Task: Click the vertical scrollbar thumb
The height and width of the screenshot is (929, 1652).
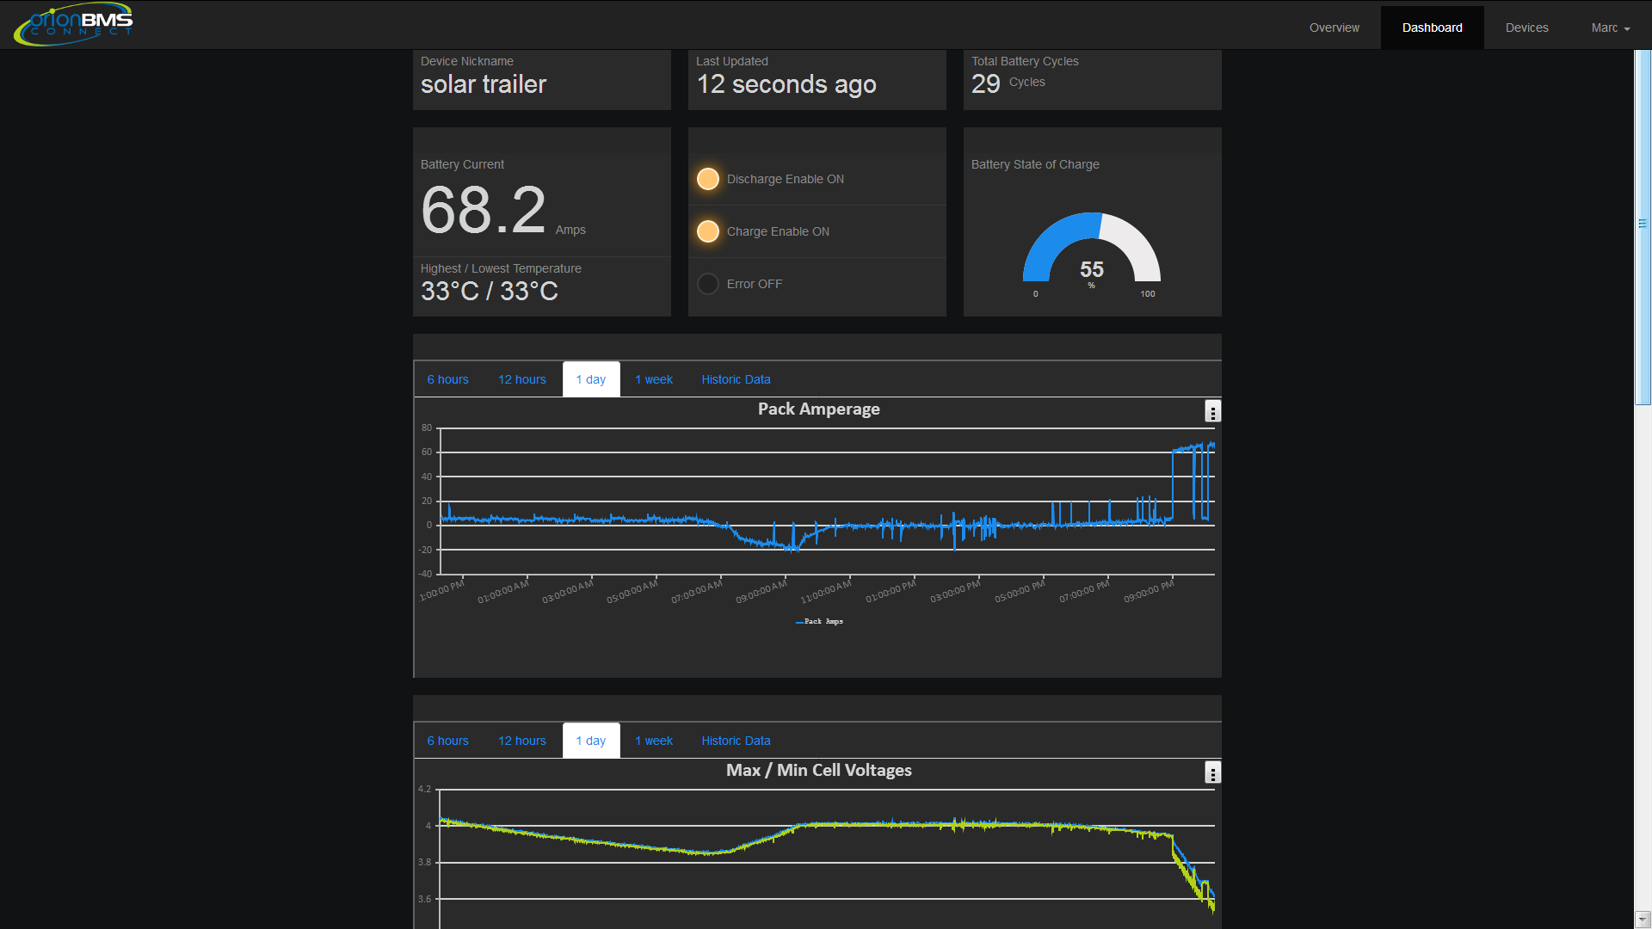Action: tap(1643, 225)
